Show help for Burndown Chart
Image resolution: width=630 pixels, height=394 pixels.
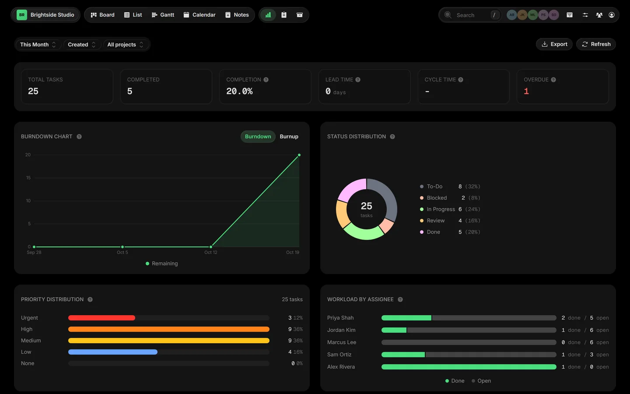(x=79, y=137)
